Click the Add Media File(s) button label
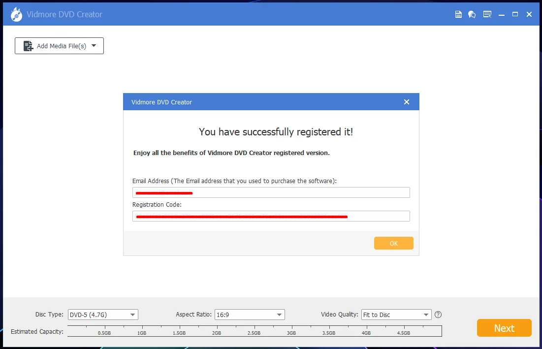This screenshot has width=542, height=349. click(62, 46)
